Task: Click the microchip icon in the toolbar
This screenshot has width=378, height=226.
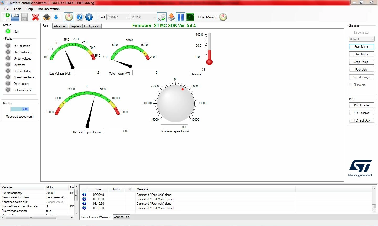Action: click(x=46, y=17)
